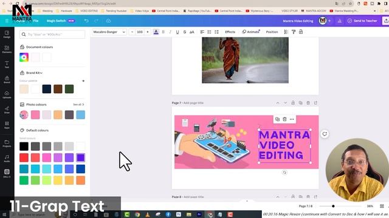Open the hamburger main menu
The height and width of the screenshot is (218, 389).
point(7,21)
